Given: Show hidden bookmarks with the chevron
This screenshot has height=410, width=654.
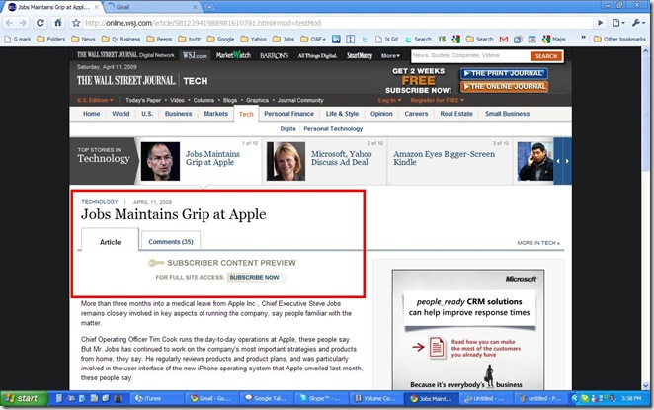Looking at the screenshot, I should [583, 38].
